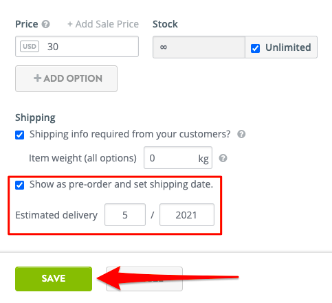Click the item weight input field
This screenshot has width=332, height=303.
tap(178, 158)
